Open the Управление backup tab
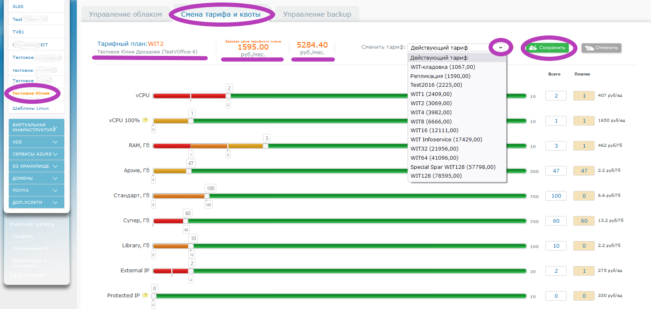The width and height of the screenshot is (651, 309). tap(317, 14)
